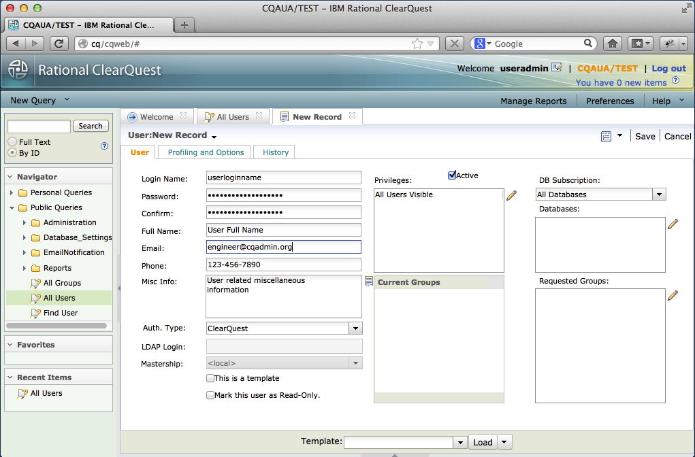This screenshot has height=457, width=695.
Task: Click the Misc Info text editor icon
Action: click(x=368, y=281)
